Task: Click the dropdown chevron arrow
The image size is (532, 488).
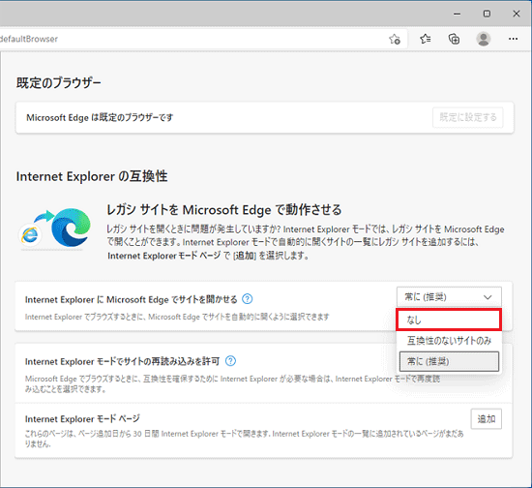Action: coord(488,297)
